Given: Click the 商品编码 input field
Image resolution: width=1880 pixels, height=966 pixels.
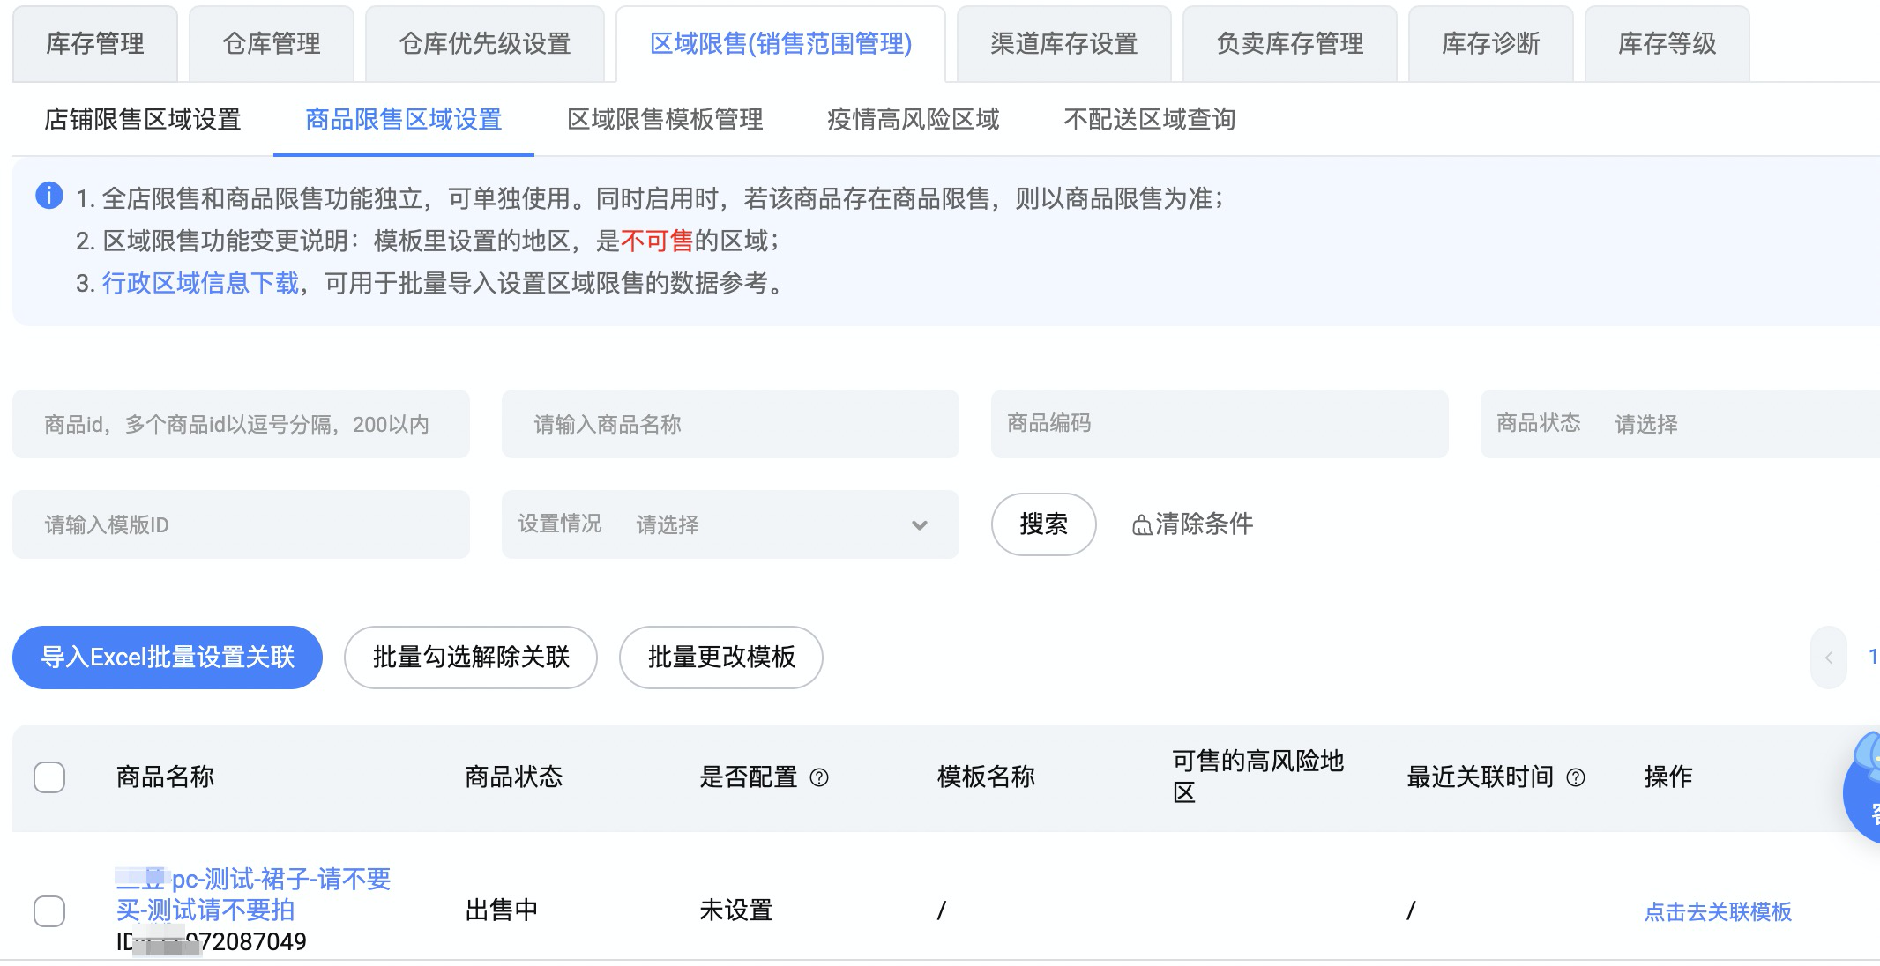Looking at the screenshot, I should (1220, 424).
